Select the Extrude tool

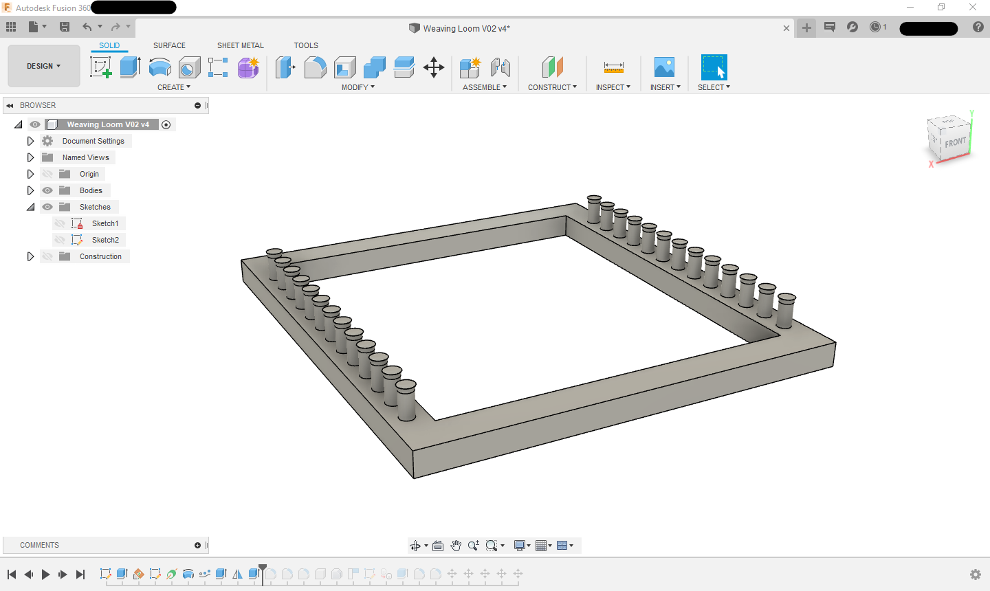(x=130, y=67)
